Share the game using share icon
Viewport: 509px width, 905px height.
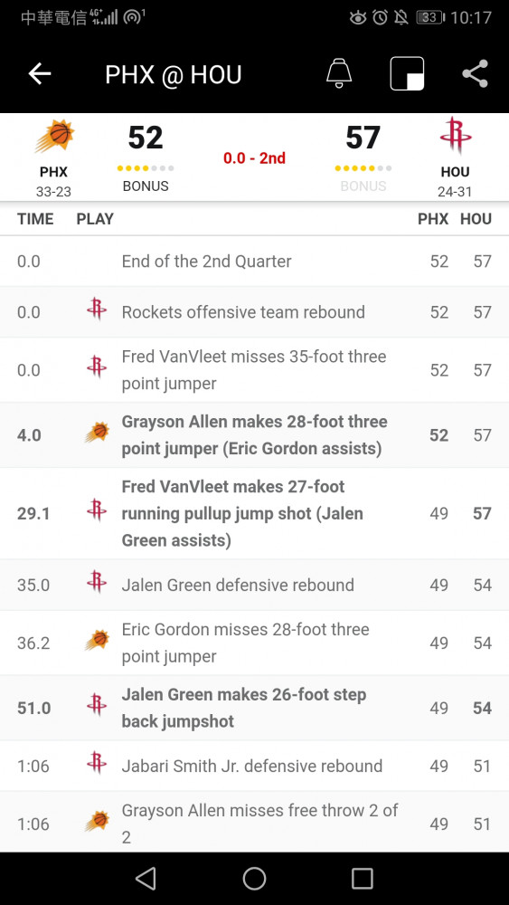[475, 74]
